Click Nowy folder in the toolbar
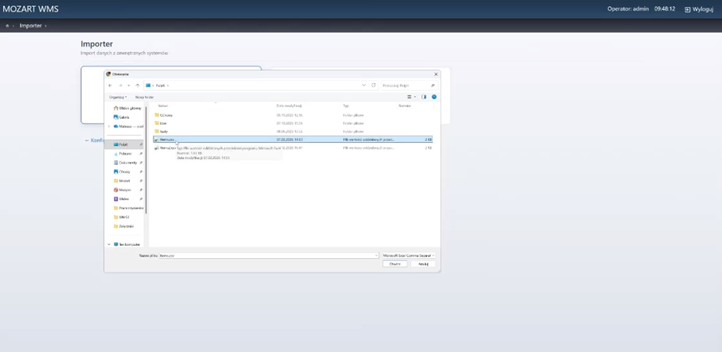722x352 pixels. point(144,97)
